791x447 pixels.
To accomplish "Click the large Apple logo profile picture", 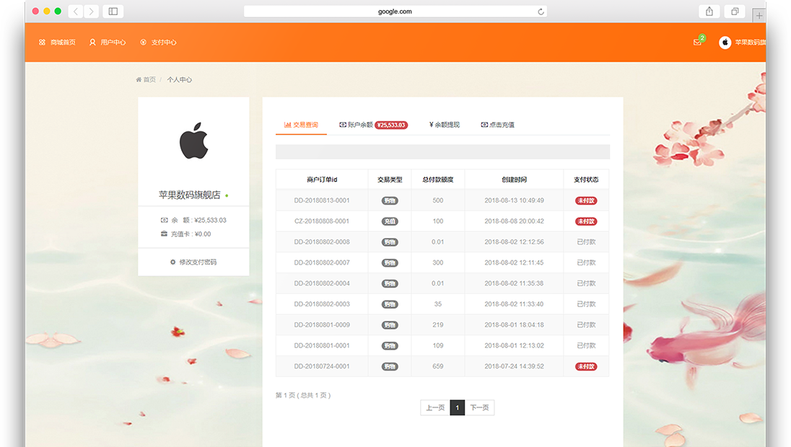I will point(193,141).
